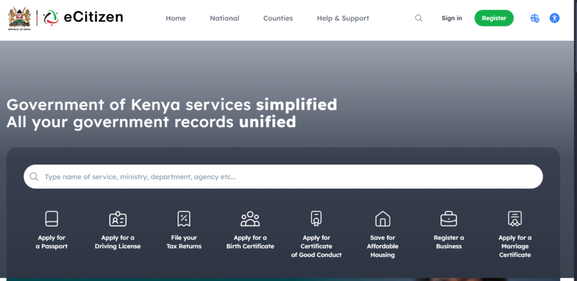Toggle the accessibility options icon
The width and height of the screenshot is (577, 281).
pyautogui.click(x=554, y=18)
